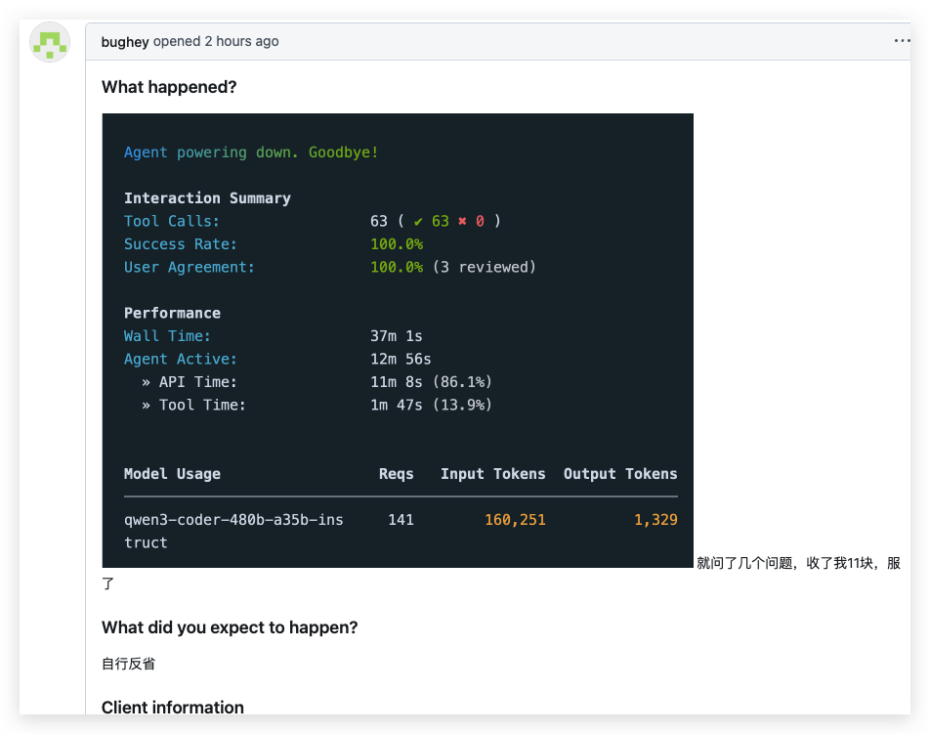This screenshot has width=930, height=734.
Task: Click the Interaction Summary label in the terminal
Action: pyautogui.click(x=207, y=197)
